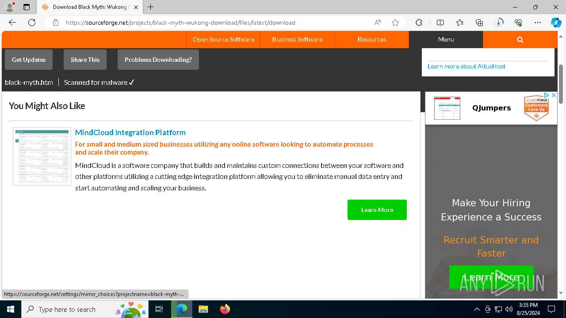Open Collections icon in toolbar

[x=479, y=23]
